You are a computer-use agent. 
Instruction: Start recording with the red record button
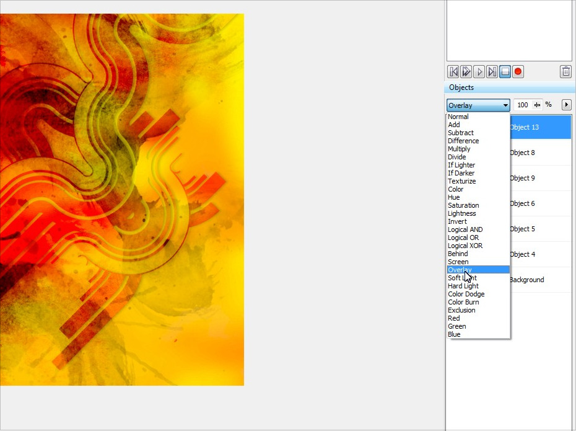point(518,72)
